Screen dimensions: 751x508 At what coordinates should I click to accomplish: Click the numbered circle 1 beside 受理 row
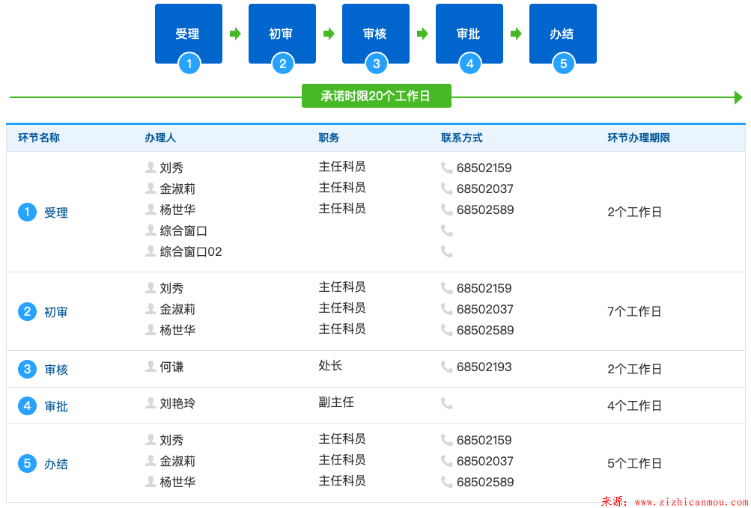tap(27, 212)
